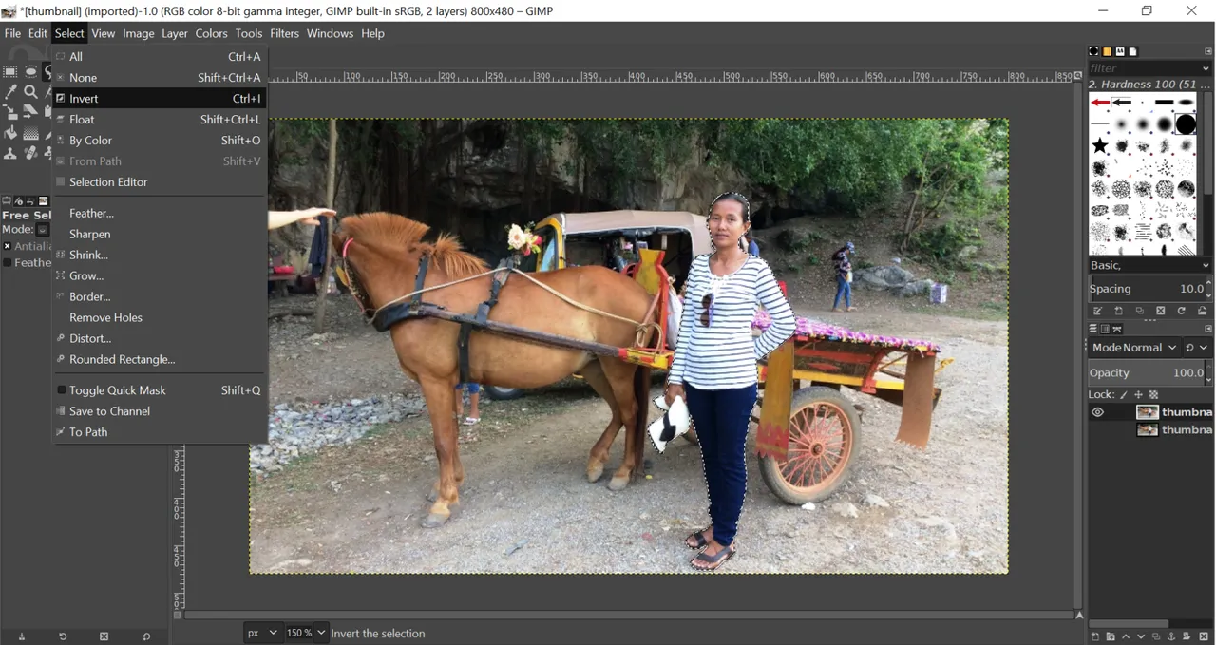Open the blend mode switch dropdown
Screen dimensions: 1216x645
1198,348
